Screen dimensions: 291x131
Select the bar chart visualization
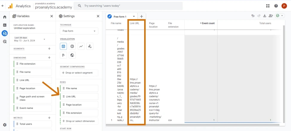[x=63, y=55]
